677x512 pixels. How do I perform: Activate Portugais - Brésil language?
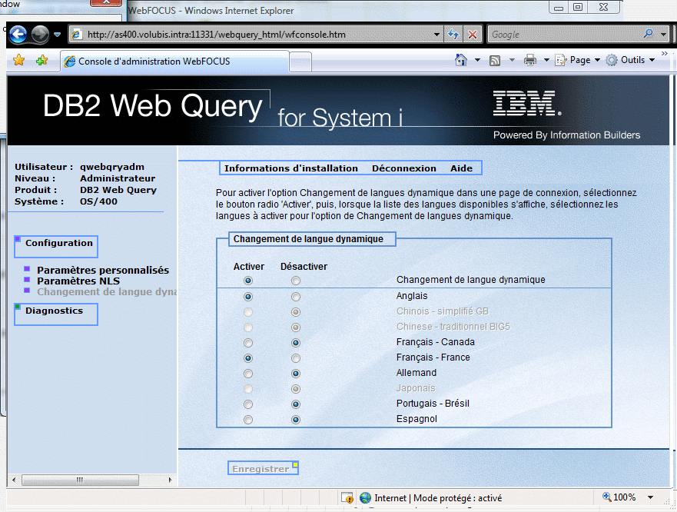[248, 404]
